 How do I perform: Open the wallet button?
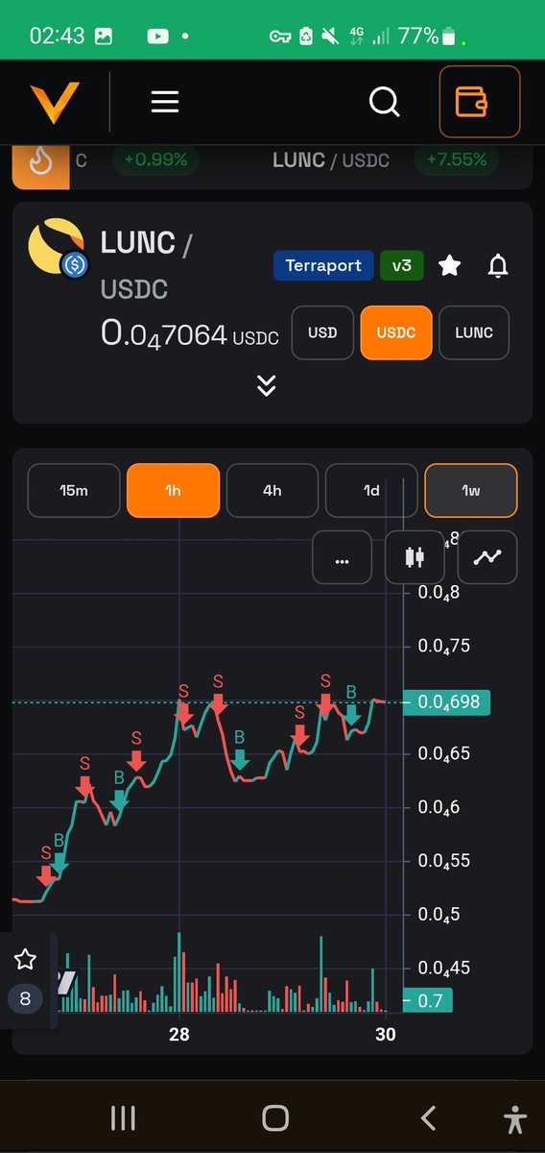coord(480,102)
